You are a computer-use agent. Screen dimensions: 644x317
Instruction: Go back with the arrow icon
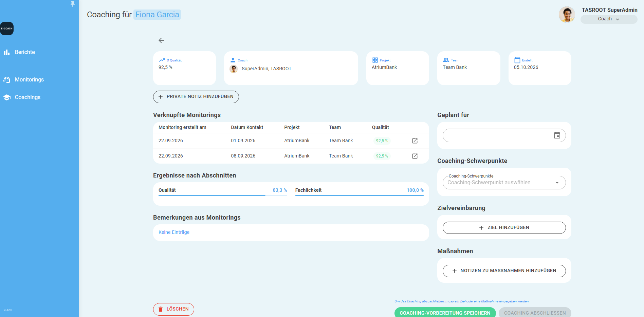(161, 40)
